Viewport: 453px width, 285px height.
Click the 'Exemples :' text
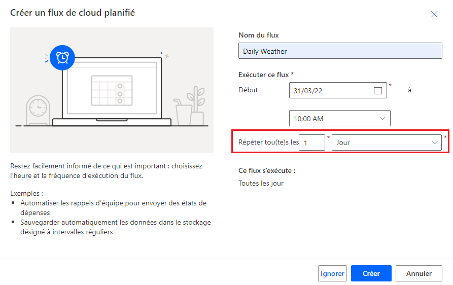pyautogui.click(x=26, y=193)
